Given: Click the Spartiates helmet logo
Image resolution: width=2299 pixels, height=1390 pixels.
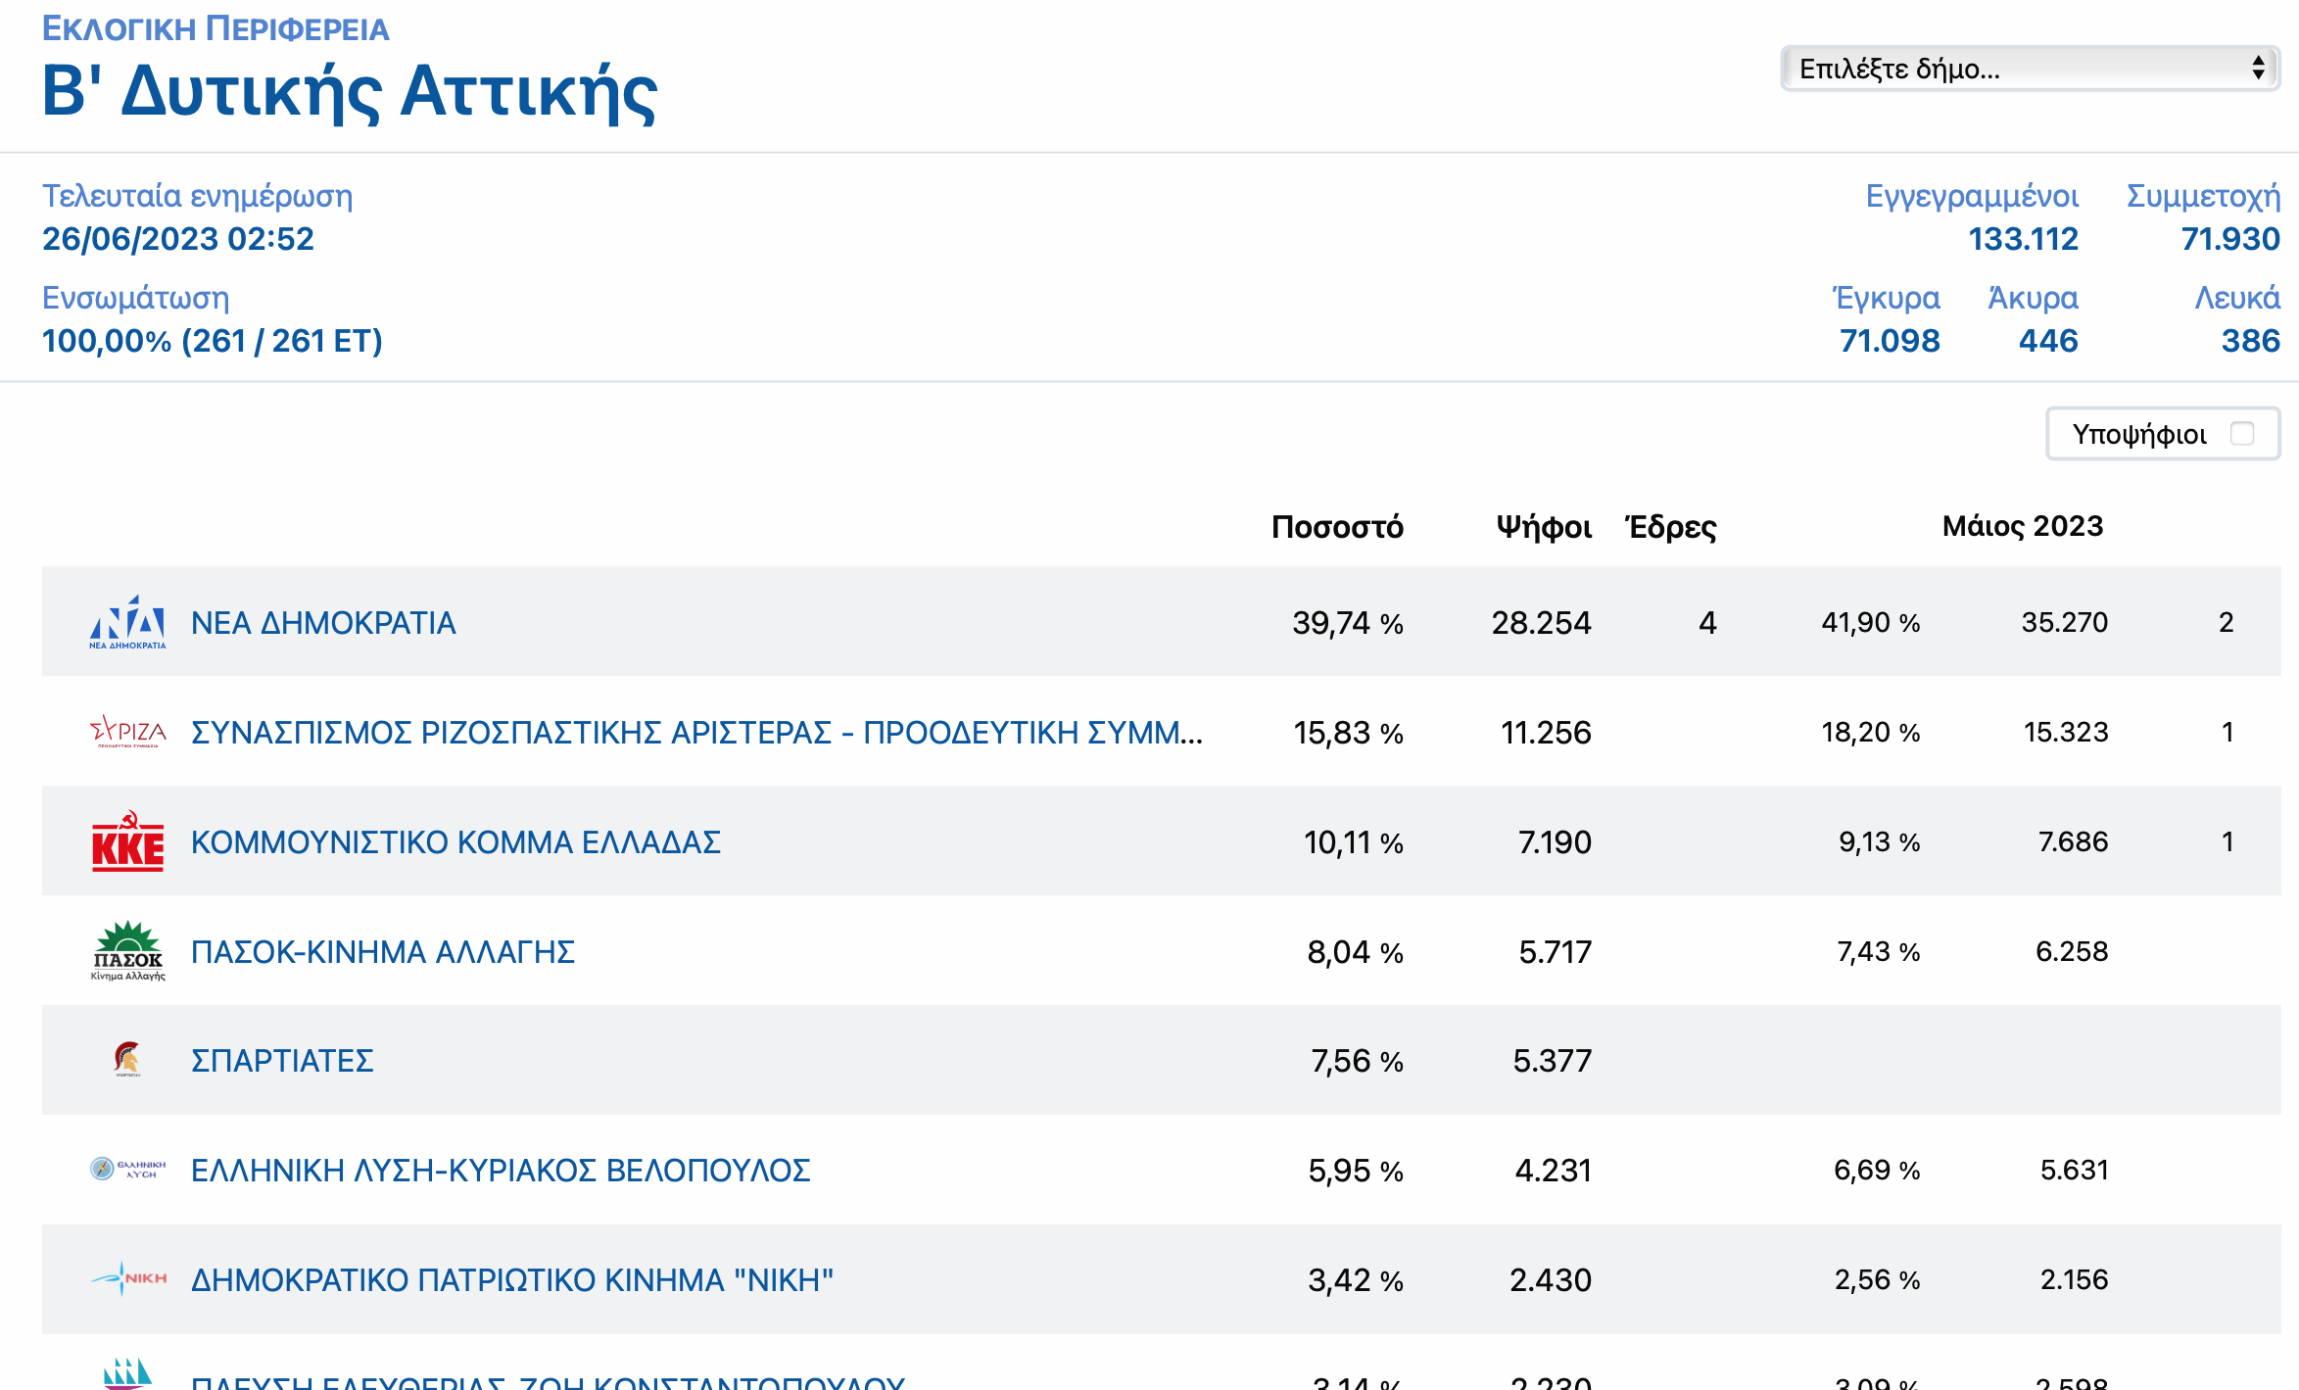Looking at the screenshot, I should [127, 1060].
